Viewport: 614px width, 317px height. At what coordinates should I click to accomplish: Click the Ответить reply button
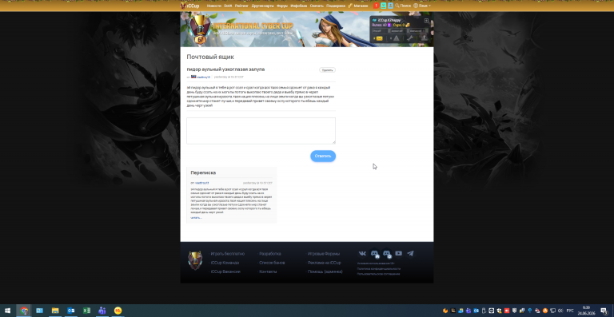(323, 156)
